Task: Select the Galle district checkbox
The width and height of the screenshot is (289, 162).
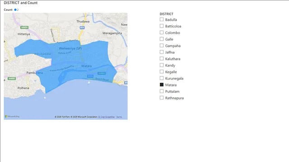Action: 162,39
